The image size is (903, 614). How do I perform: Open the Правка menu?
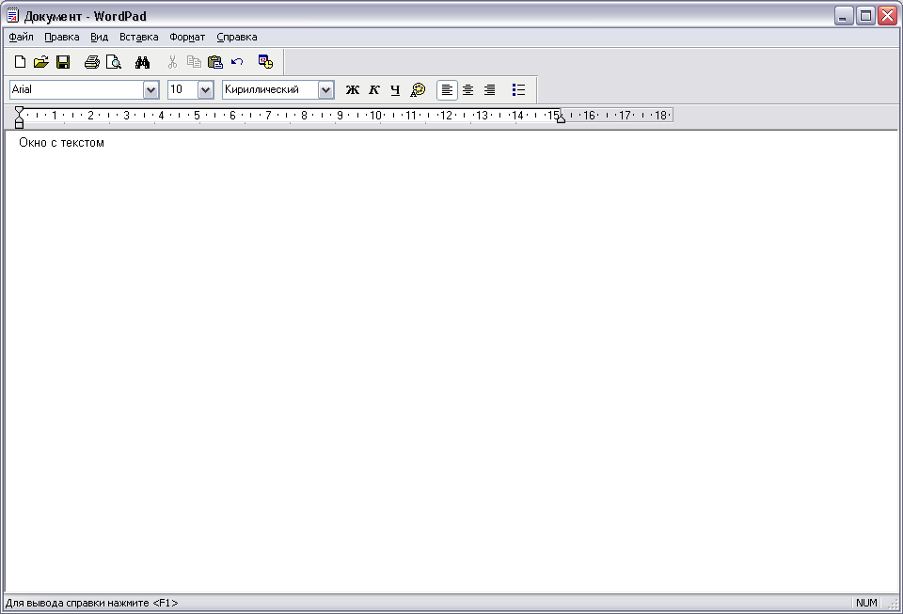[62, 37]
